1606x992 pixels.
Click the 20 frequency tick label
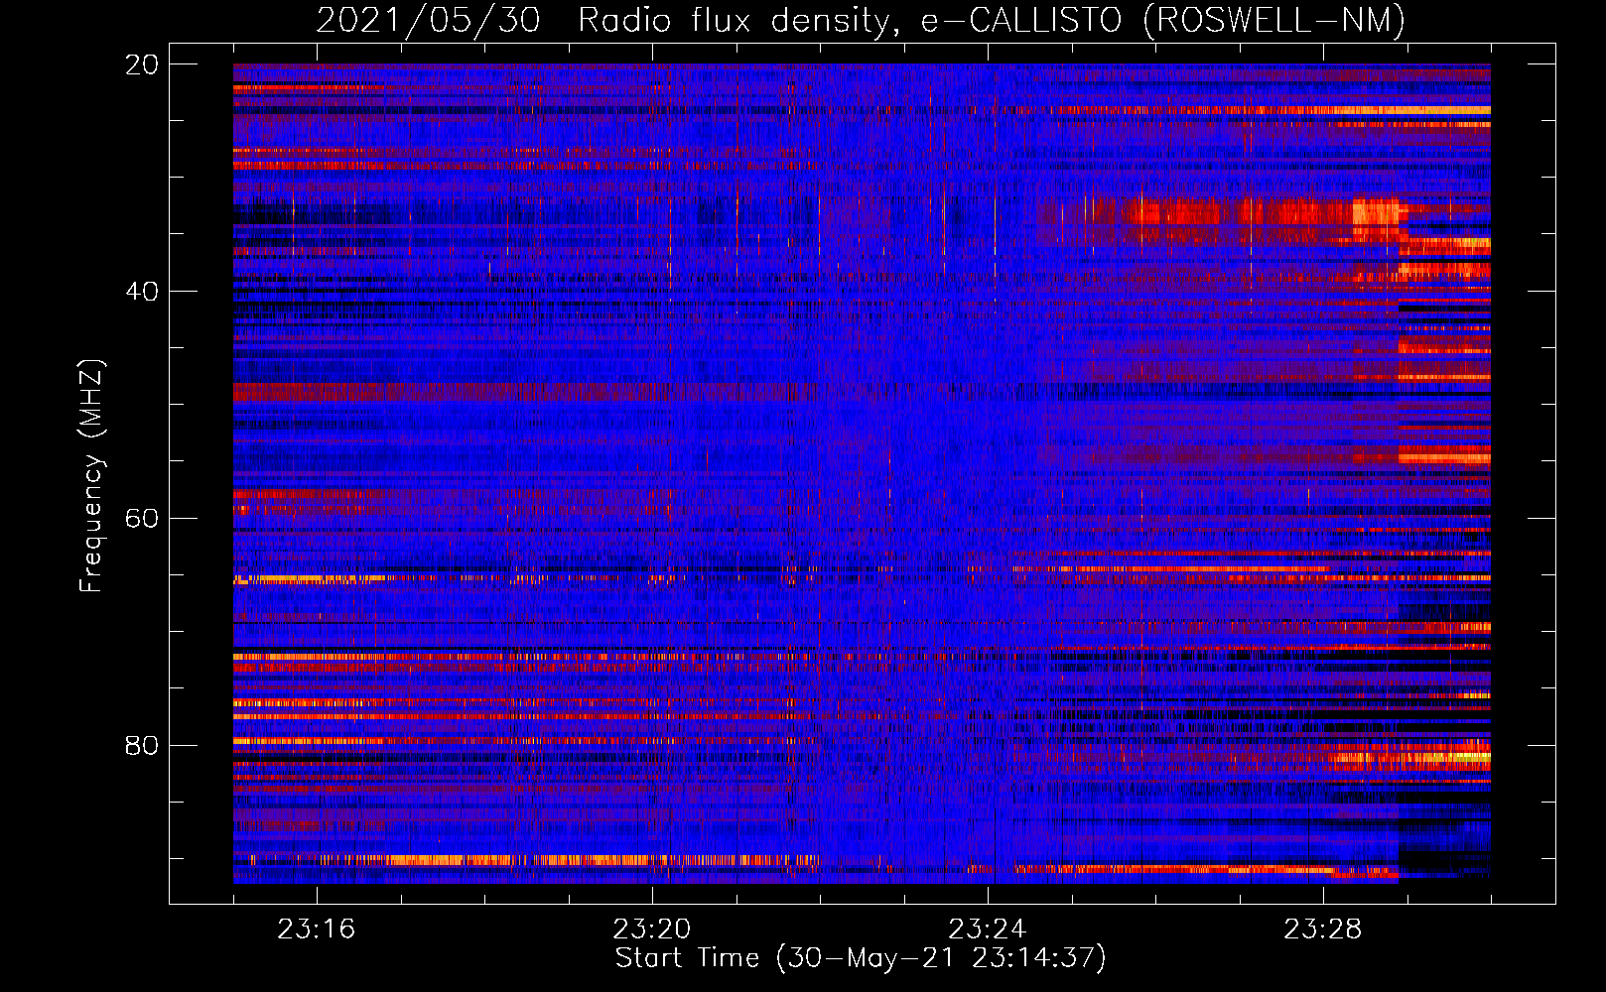tap(142, 64)
